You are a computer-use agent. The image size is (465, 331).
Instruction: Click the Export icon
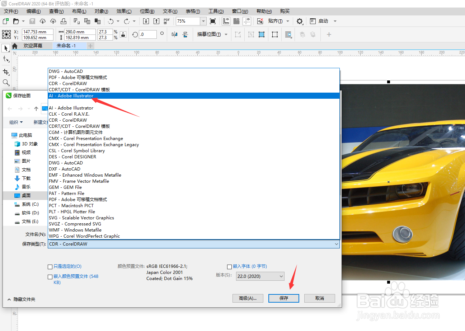point(156,21)
